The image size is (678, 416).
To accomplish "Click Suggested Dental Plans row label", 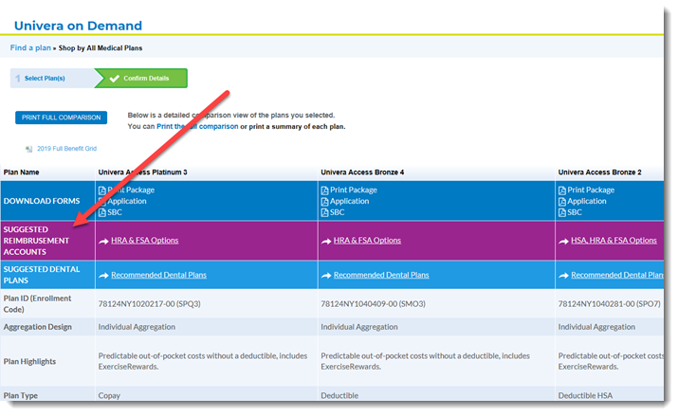I will tap(42, 275).
